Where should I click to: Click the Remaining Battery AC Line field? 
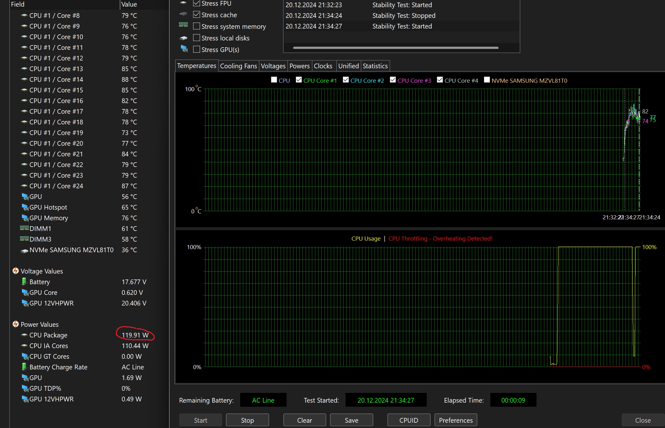[x=263, y=400]
